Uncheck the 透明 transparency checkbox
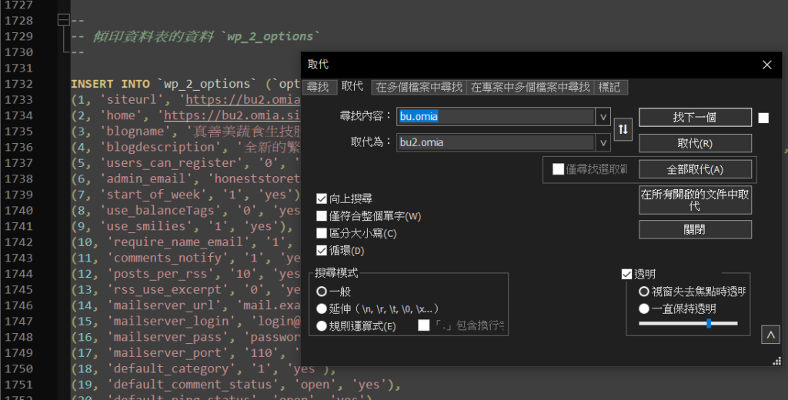 tap(627, 274)
